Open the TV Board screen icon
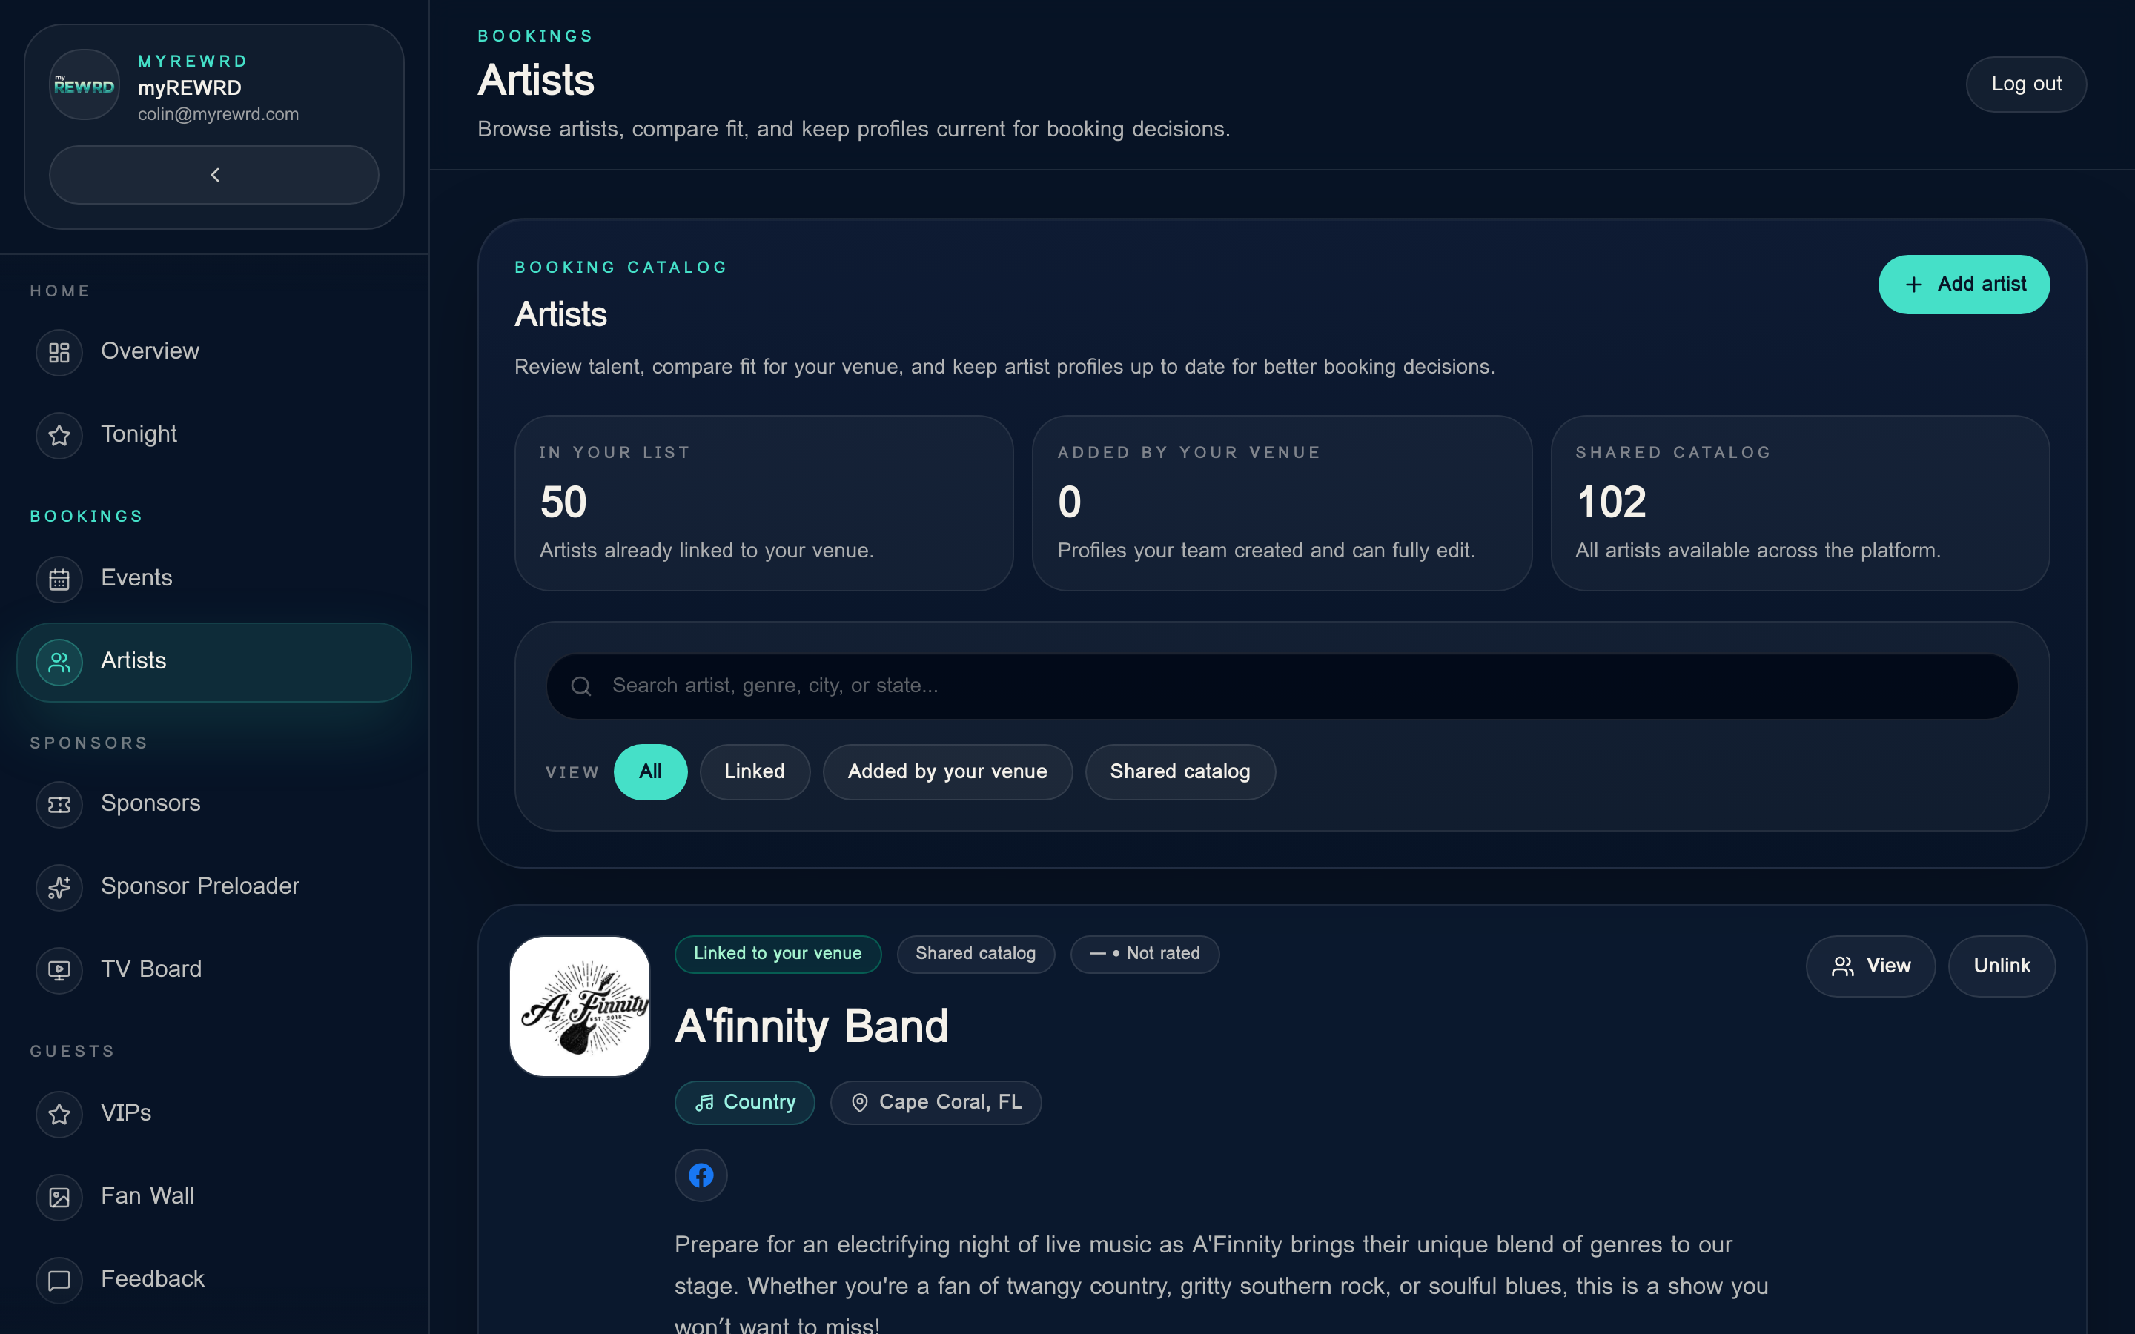2135x1334 pixels. pyautogui.click(x=59, y=969)
